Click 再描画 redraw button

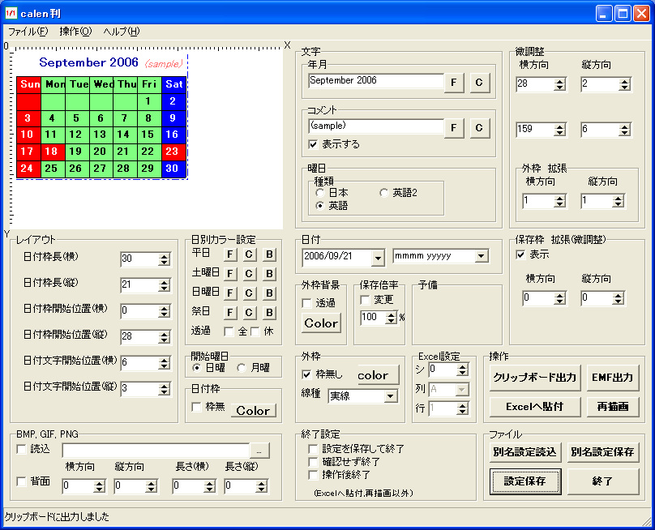tap(613, 407)
